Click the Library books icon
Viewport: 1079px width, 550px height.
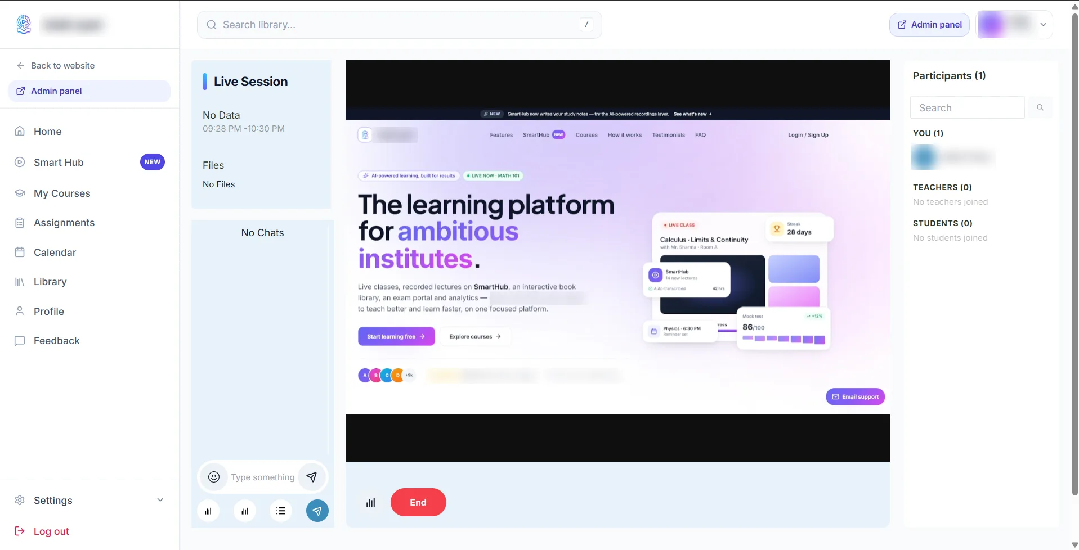[x=20, y=282]
